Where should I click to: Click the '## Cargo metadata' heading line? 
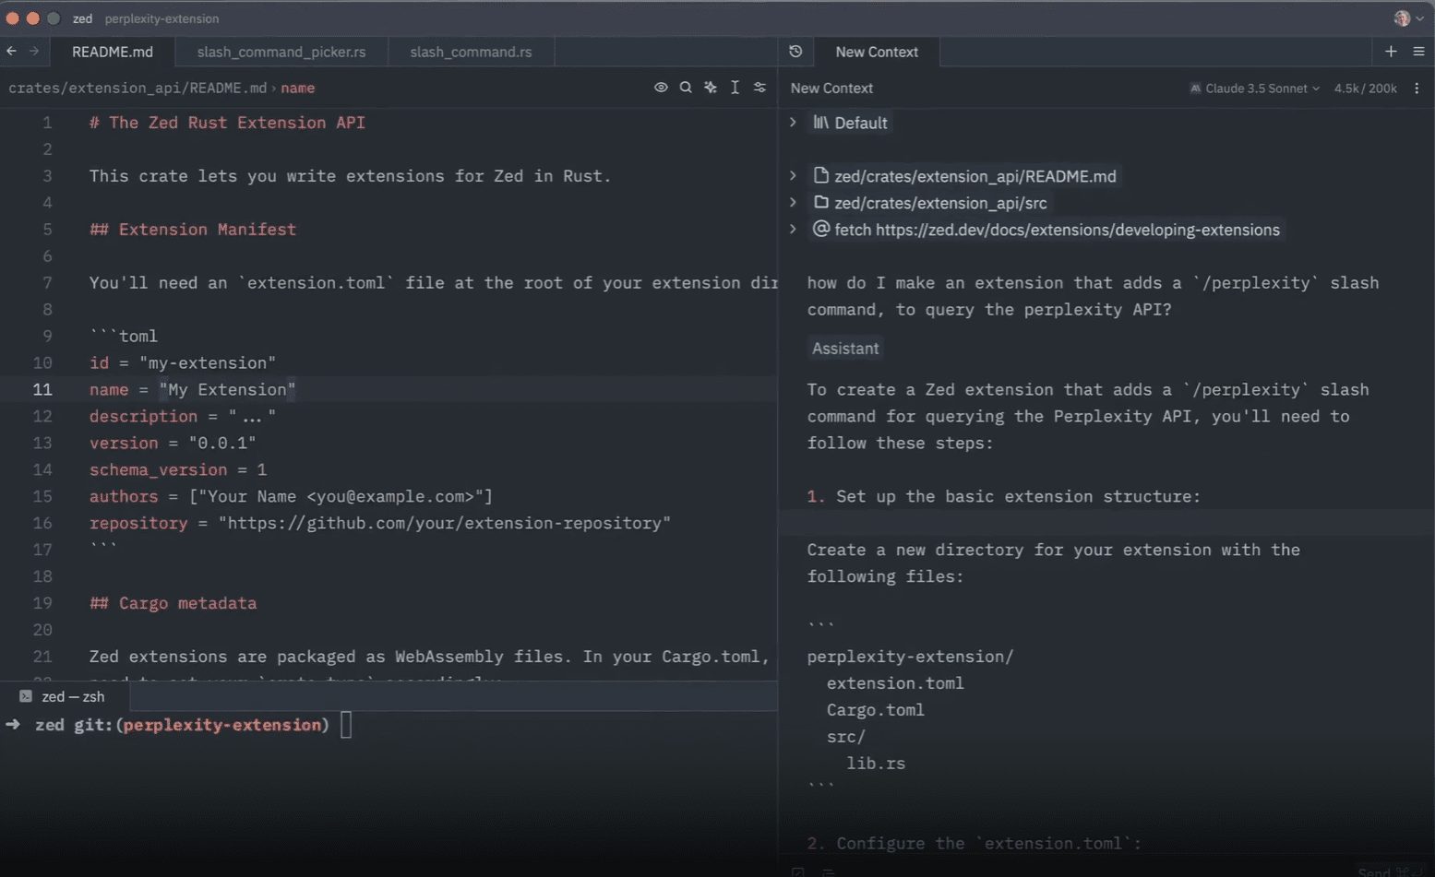pos(173,603)
